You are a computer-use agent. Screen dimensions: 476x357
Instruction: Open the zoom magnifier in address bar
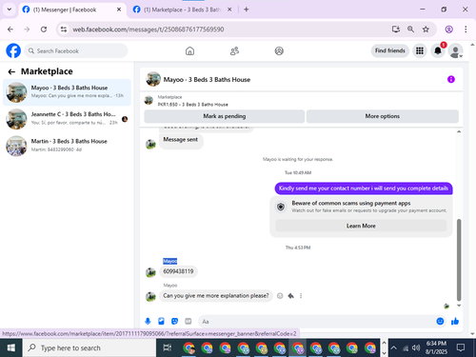coord(410,30)
